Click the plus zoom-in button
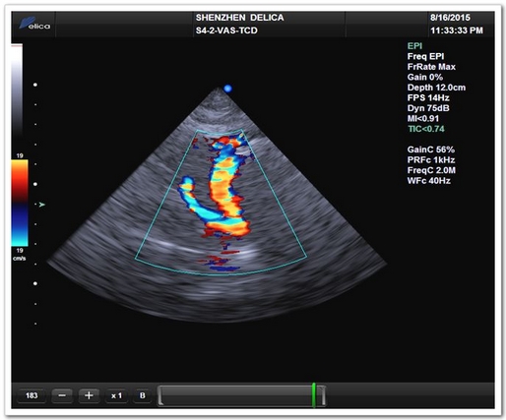Image resolution: width=506 pixels, height=420 pixels. pyautogui.click(x=89, y=395)
